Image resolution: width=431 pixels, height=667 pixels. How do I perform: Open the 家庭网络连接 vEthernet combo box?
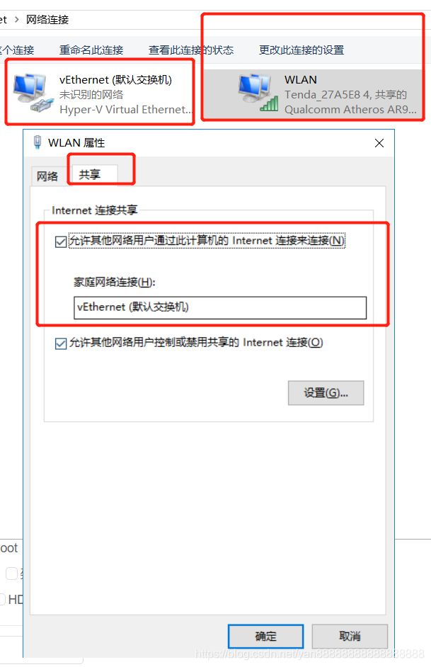(x=220, y=307)
